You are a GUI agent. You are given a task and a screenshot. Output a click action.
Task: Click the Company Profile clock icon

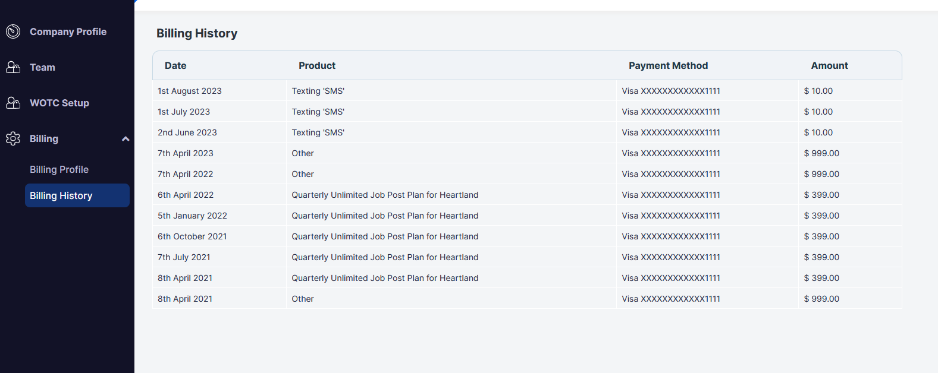click(x=13, y=31)
